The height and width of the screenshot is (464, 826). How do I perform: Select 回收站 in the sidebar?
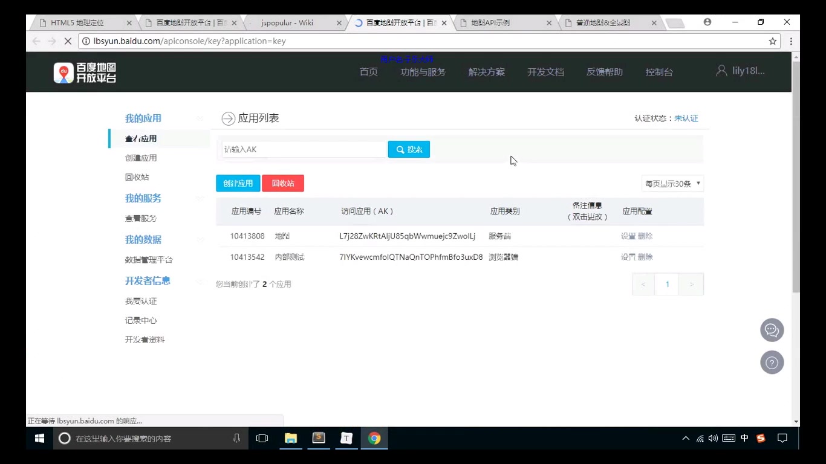[x=137, y=177]
